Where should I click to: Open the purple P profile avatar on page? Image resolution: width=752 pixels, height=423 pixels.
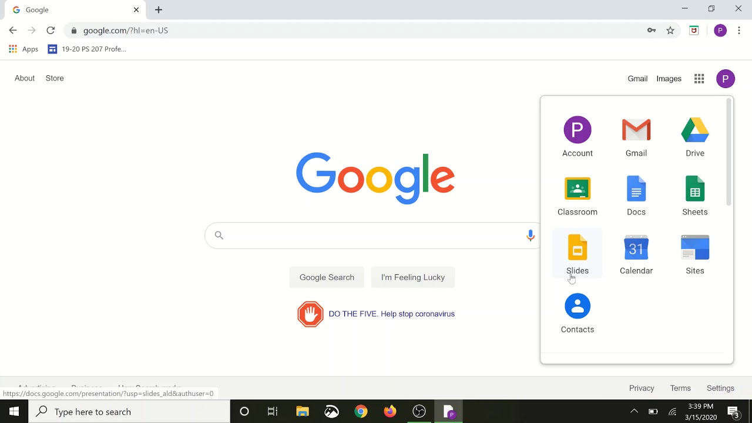726,79
